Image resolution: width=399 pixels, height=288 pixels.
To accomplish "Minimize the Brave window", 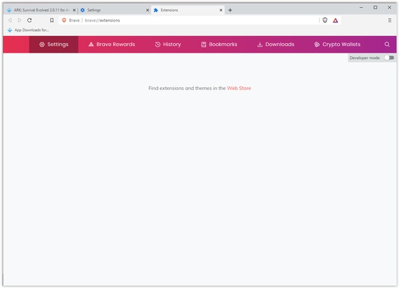I will point(361,8).
